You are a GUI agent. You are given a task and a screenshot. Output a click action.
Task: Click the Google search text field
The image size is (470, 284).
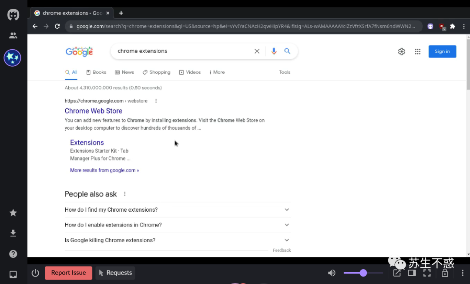tap(183, 51)
